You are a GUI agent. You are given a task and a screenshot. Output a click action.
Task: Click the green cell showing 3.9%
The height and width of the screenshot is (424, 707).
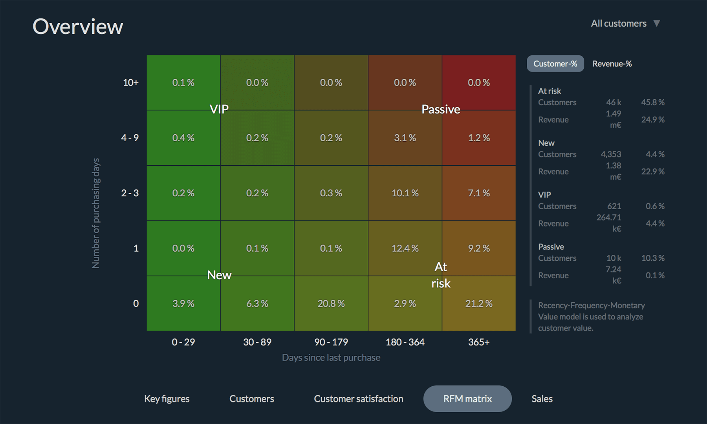click(183, 303)
